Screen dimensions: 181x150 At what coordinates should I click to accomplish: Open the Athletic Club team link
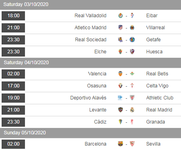pyautogui.click(x=160, y=98)
